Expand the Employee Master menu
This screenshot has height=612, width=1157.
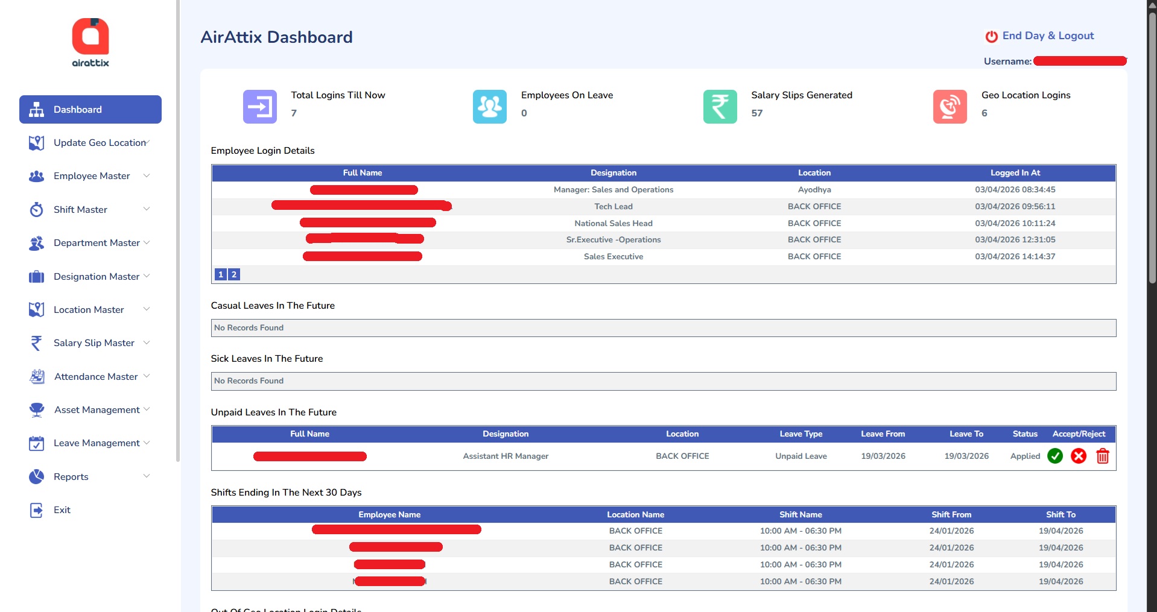pos(92,176)
